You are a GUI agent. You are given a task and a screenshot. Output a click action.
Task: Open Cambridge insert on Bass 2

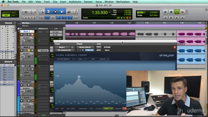tap(43, 57)
